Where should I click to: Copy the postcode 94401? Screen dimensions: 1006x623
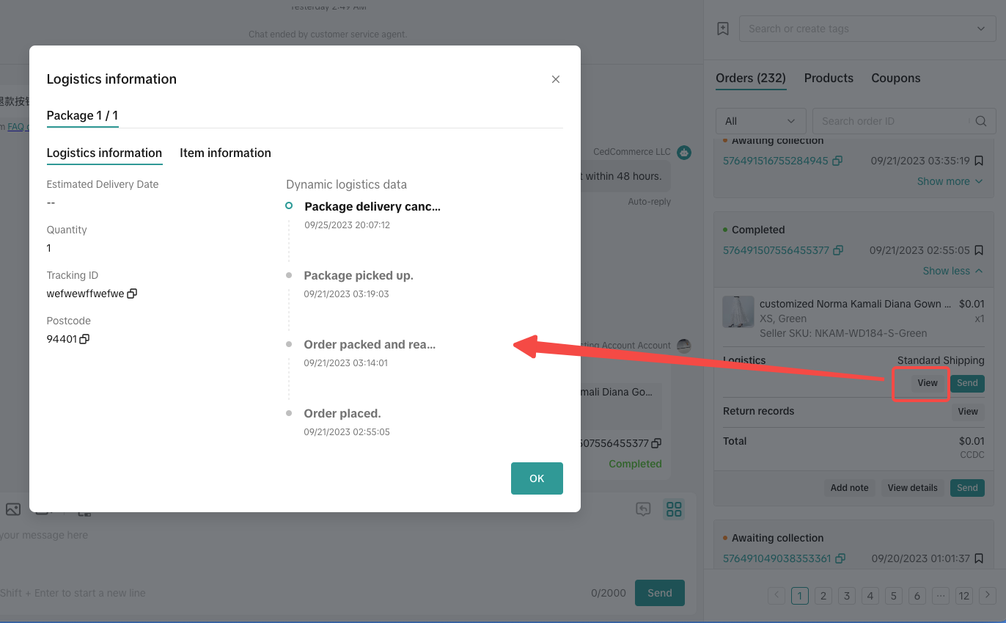[84, 339]
